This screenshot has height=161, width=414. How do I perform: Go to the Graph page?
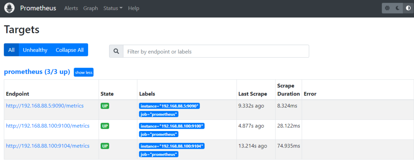[x=91, y=8]
